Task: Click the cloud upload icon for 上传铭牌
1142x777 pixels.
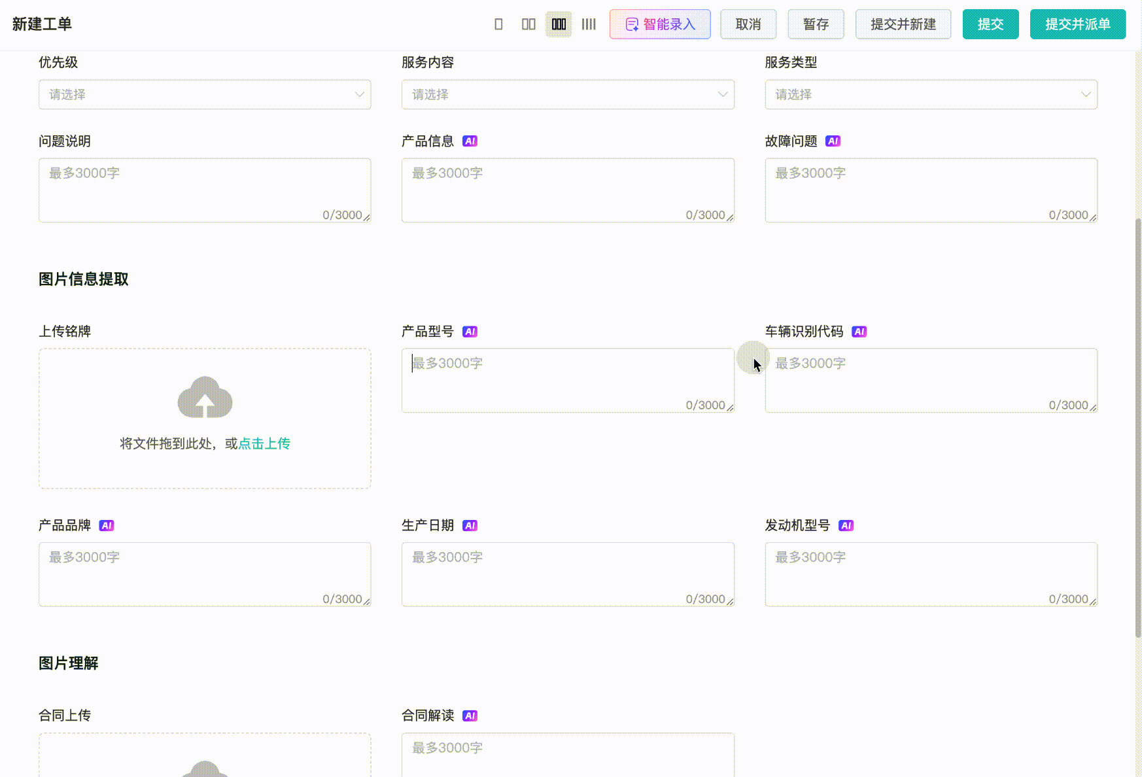Action: pyautogui.click(x=205, y=397)
